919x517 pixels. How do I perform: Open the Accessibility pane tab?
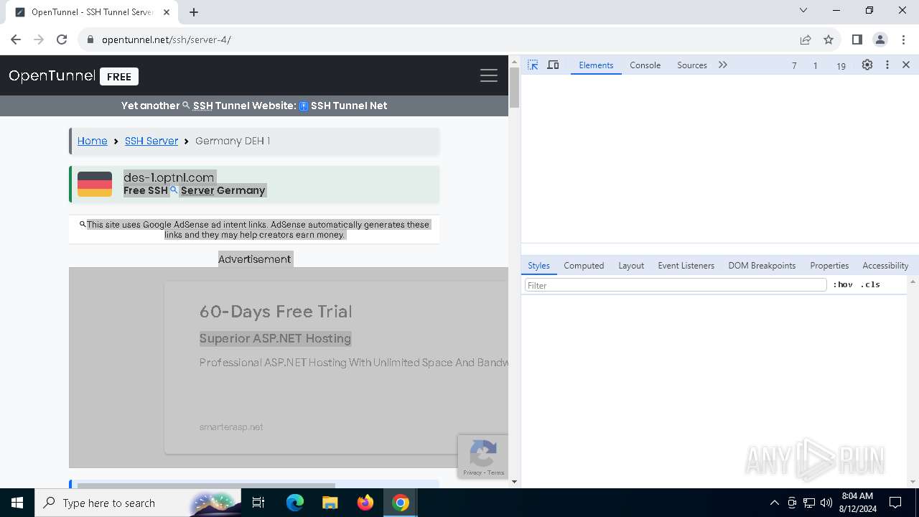point(885,265)
